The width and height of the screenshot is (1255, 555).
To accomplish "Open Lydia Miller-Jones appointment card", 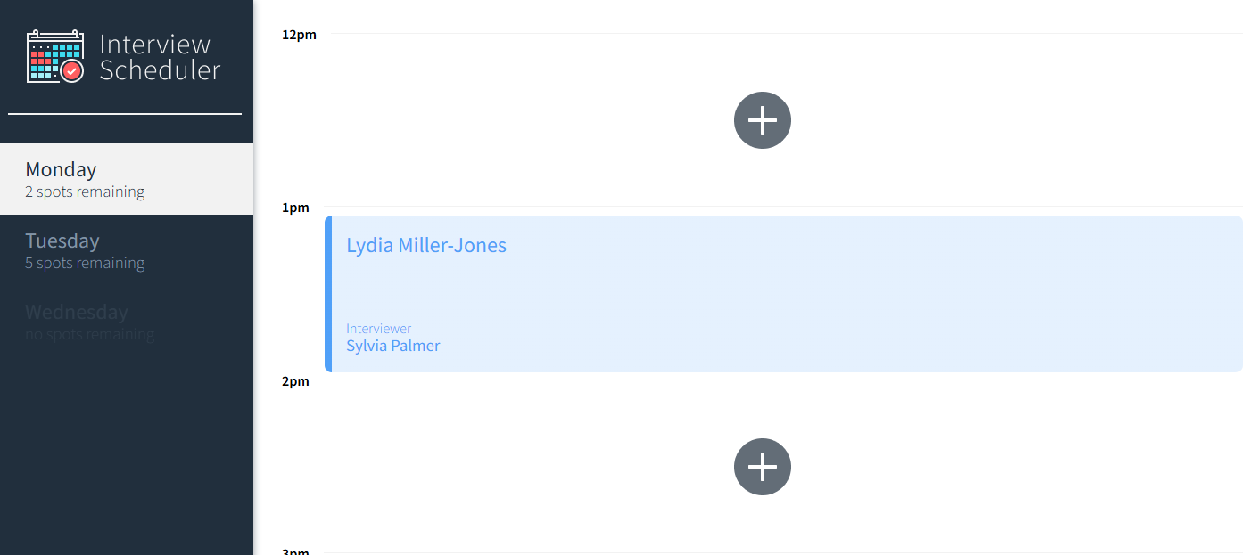I will 783,294.
